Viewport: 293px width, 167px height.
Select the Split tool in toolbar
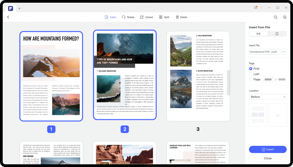(x=164, y=17)
